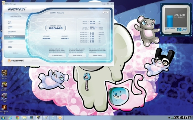Viewport: 193px width, 120px height.
Task: Click CPU Test 1 value 2689.14
Action: [x=93, y=27]
